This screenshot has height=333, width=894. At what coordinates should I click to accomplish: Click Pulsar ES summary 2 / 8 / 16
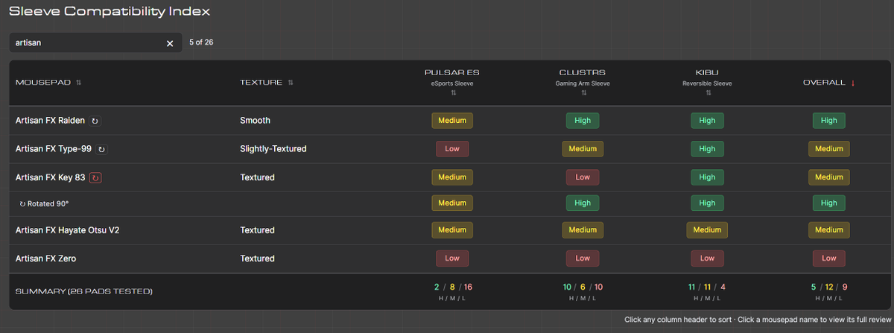pos(452,287)
